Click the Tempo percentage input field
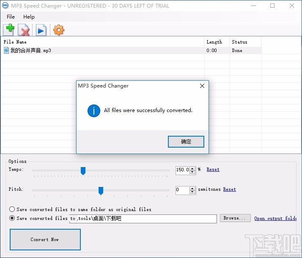Image resolution: width=302 pixels, height=258 pixels. tap(183, 170)
